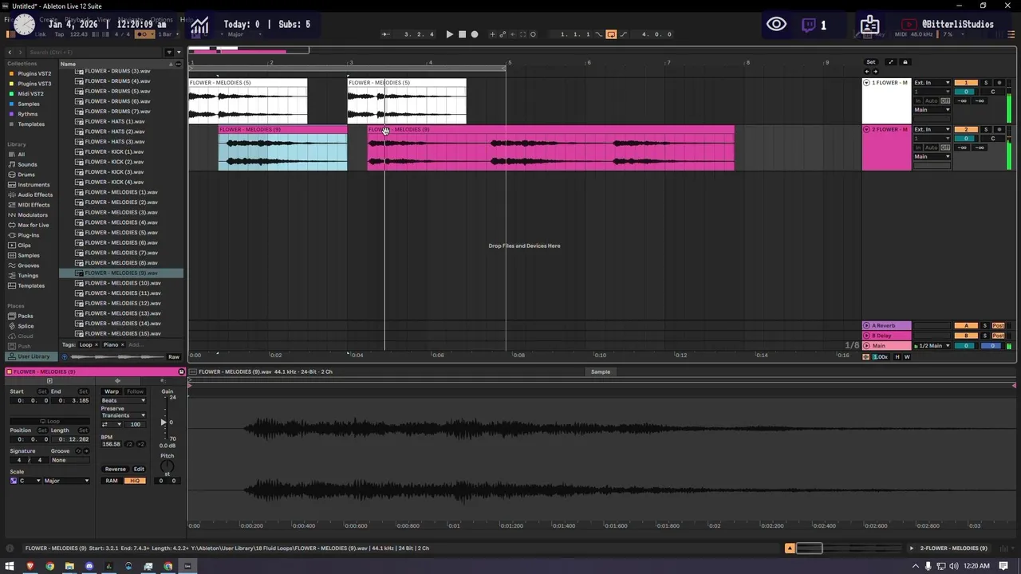The image size is (1021, 574).
Task: Remove the Loop tag filter
Action: [97, 344]
